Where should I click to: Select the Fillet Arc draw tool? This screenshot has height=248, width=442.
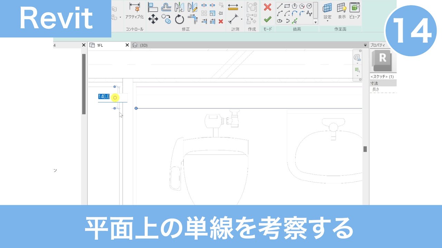tap(302, 13)
